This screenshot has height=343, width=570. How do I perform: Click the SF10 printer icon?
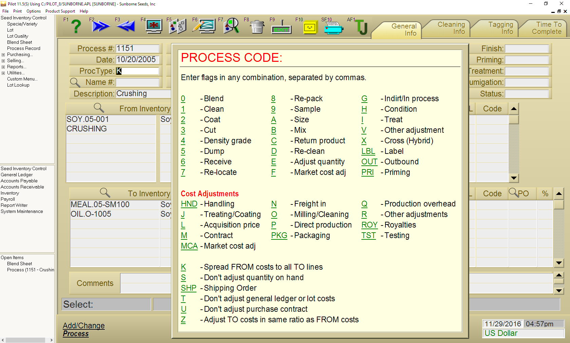pyautogui.click(x=333, y=29)
